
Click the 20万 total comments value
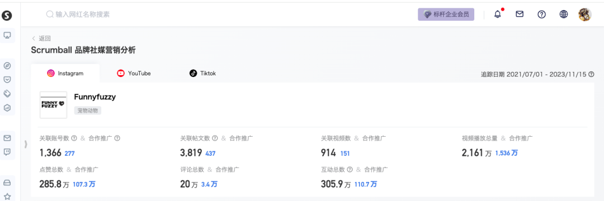tap(189, 184)
